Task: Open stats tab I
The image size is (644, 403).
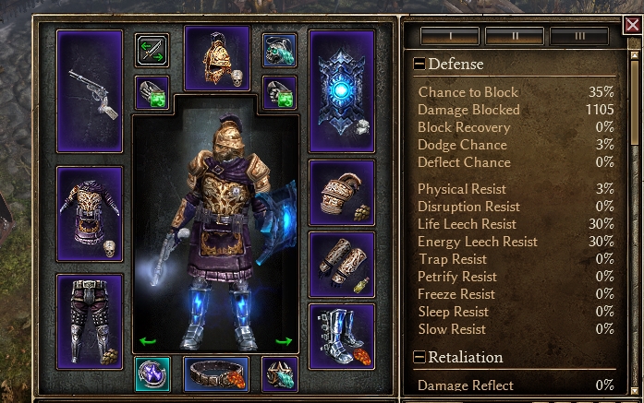Action: [450, 36]
